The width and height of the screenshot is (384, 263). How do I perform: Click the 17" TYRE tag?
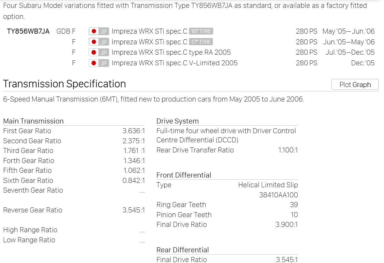(x=201, y=42)
